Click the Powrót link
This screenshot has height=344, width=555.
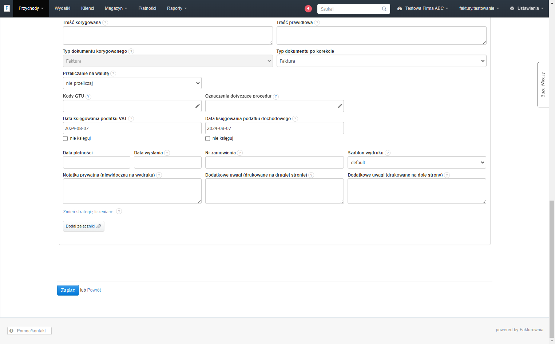[x=94, y=290]
